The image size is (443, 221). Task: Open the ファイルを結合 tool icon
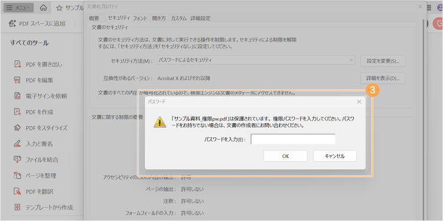click(18, 160)
